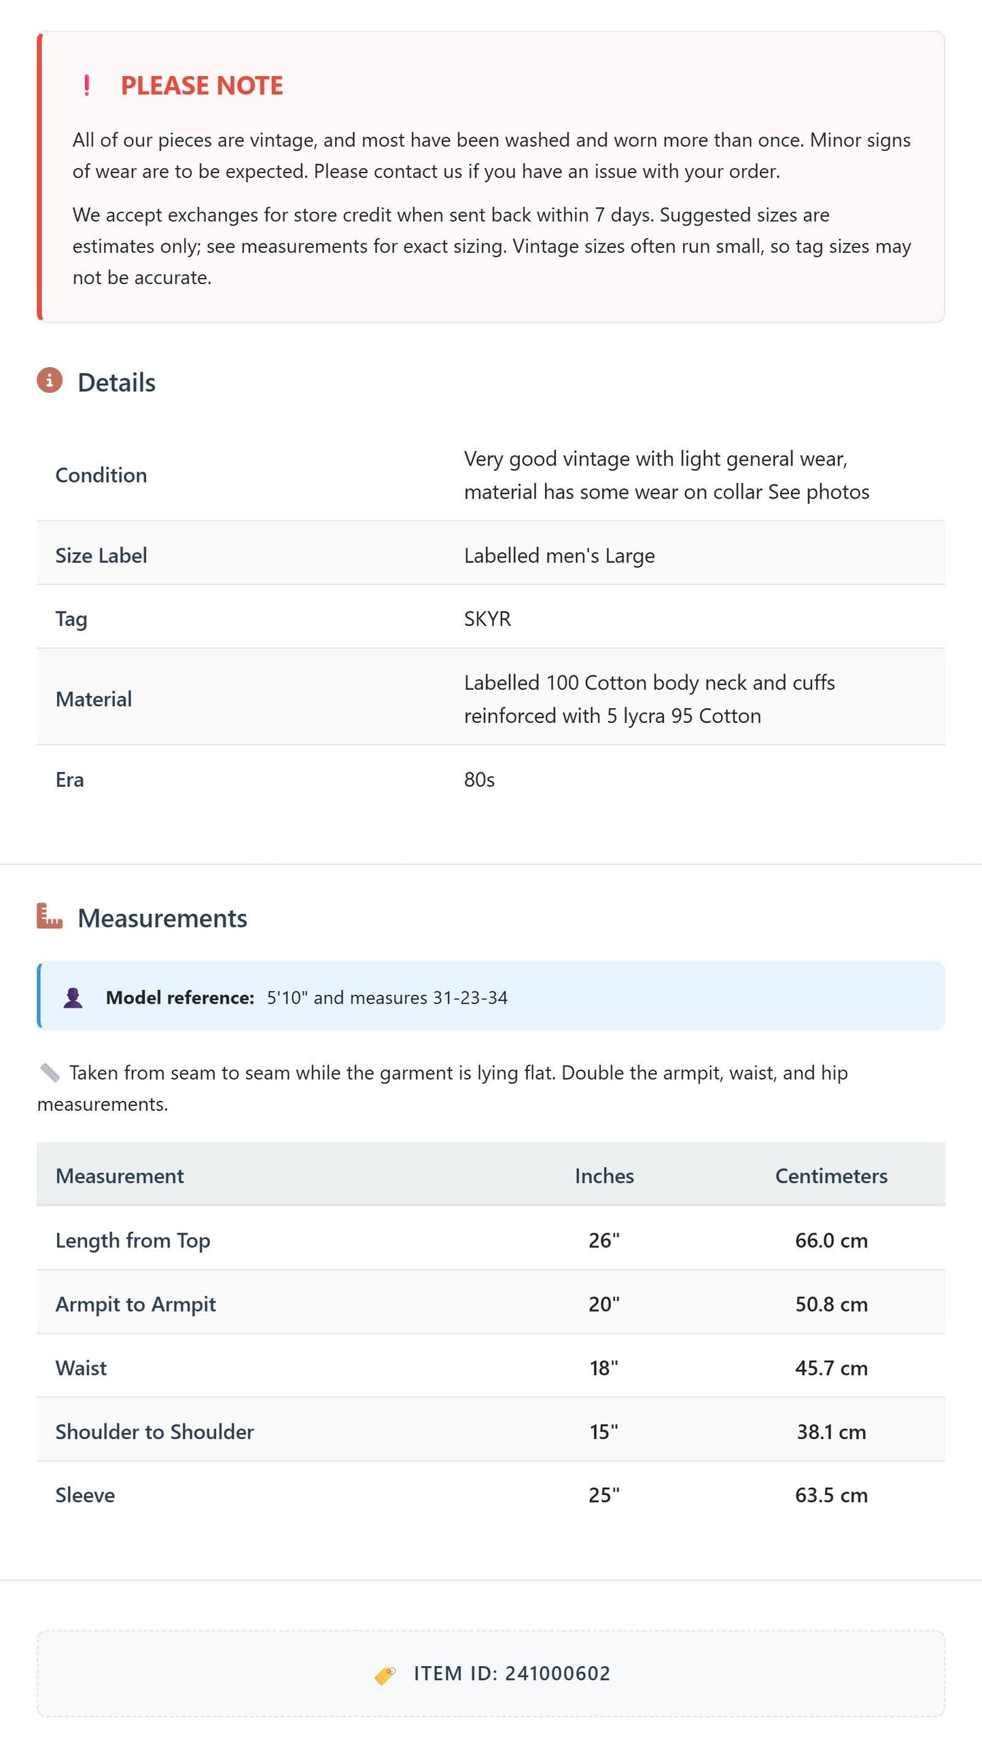The height and width of the screenshot is (1749, 982).
Task: Click the red exclamation mark icon
Action: pos(86,86)
